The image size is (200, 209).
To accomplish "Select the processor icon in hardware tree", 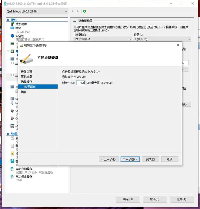I will coord(12,51).
